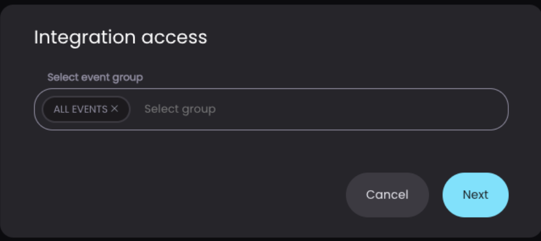
Task: Click the ALL EVENTS text inside the chip
Action: pyautogui.click(x=80, y=109)
